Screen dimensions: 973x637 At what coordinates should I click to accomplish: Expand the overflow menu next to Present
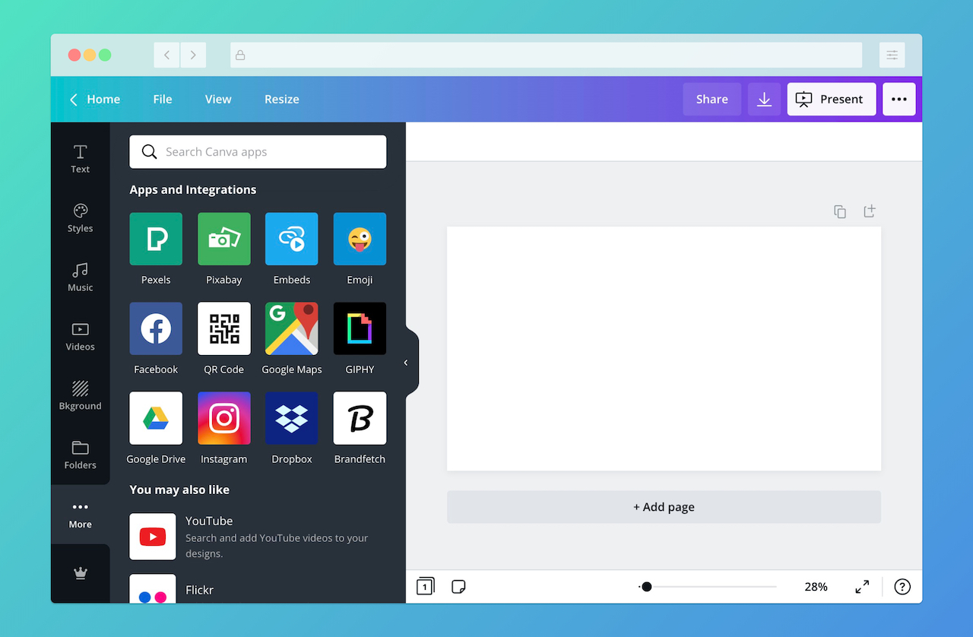click(899, 99)
